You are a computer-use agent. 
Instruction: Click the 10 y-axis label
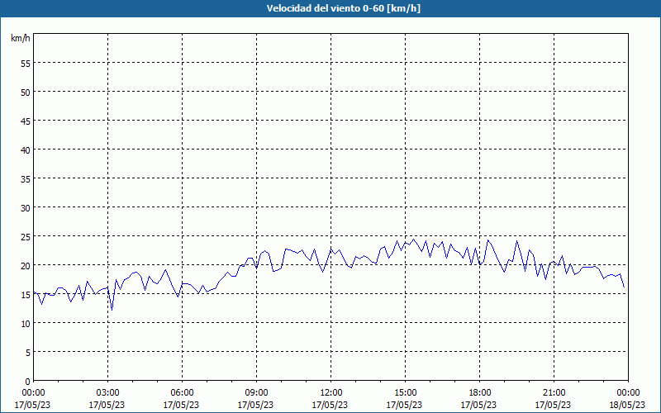[x=26, y=323]
